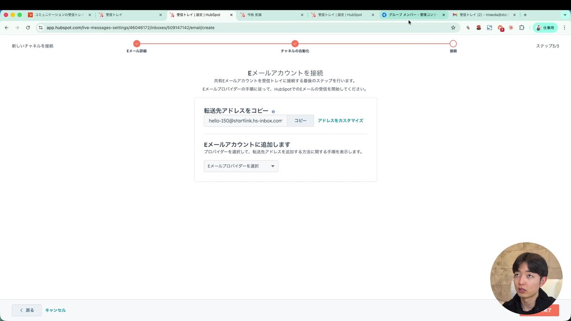Click the back navigation arrow

(6, 28)
